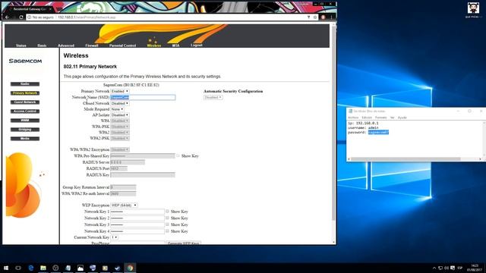Viewport: 486px width, 273px height.
Task: Click the 'ip: 192.168.0.1' line in Notepad
Action: pyautogui.click(x=363, y=123)
